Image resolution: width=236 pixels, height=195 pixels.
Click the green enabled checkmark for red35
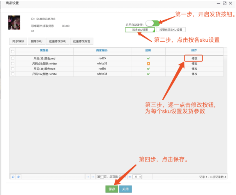(148, 58)
